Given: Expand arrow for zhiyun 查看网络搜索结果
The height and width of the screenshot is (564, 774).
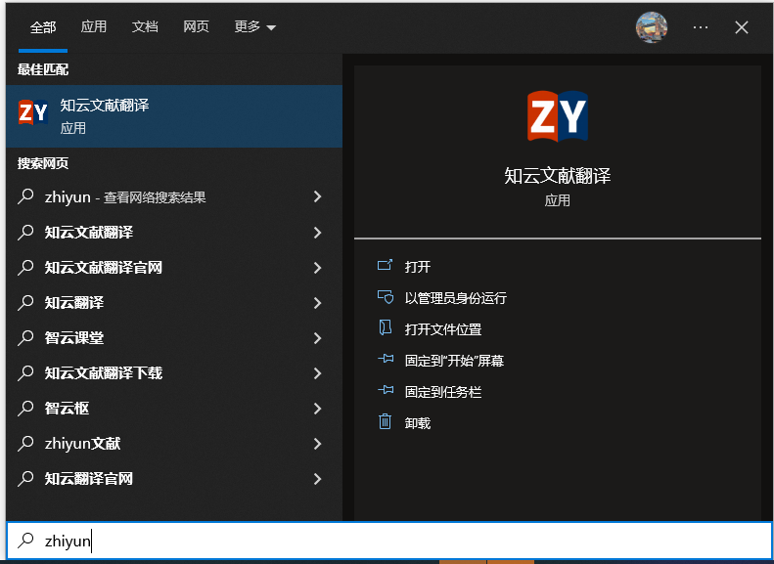Looking at the screenshot, I should point(318,196).
